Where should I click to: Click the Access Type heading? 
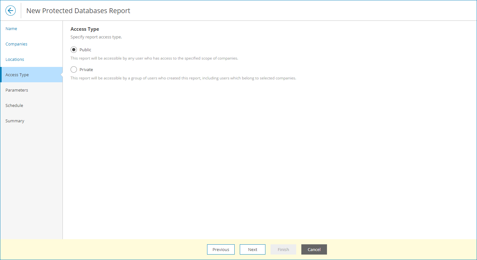[x=85, y=29]
